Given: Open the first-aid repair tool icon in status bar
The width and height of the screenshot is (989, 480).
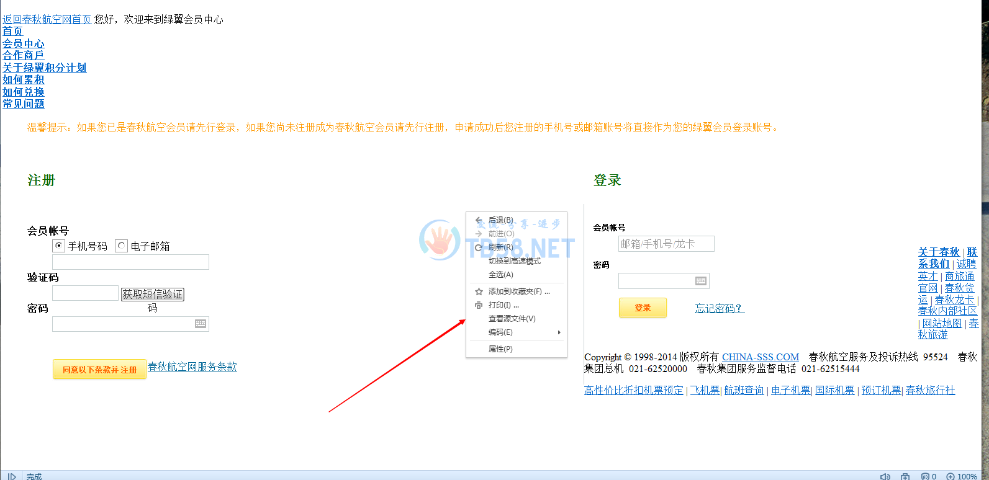Looking at the screenshot, I should (x=905, y=476).
